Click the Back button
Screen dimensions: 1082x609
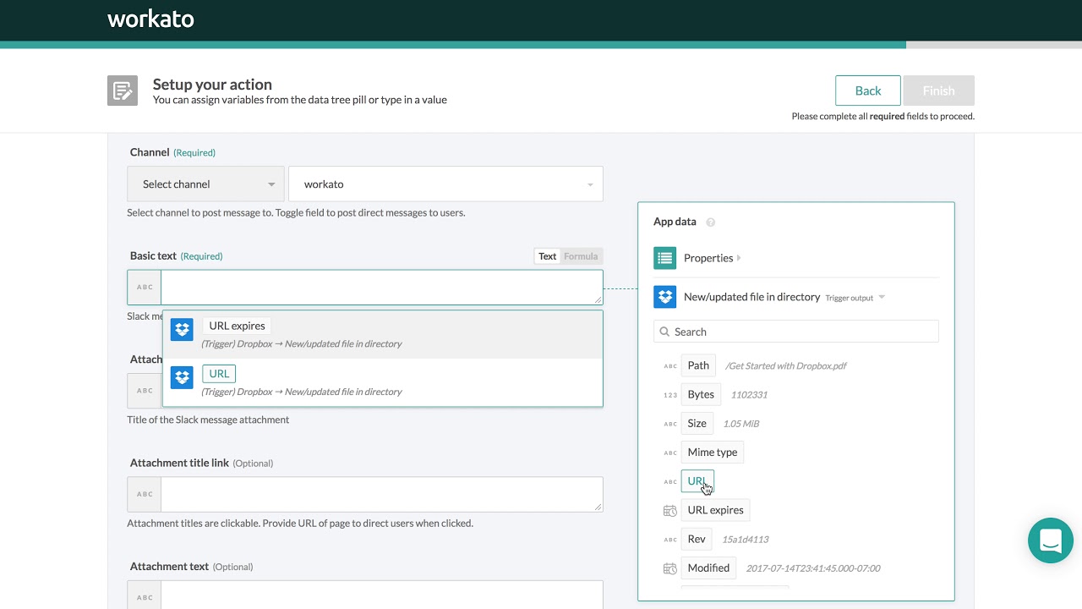point(867,91)
